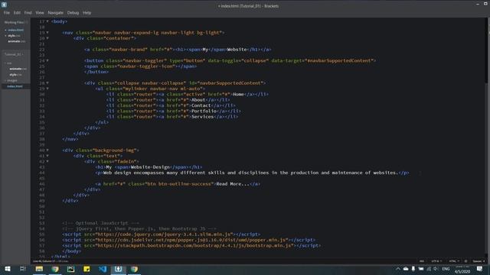Image resolution: width=490 pixels, height=275 pixels.
Task: Expand the images folder in project tree
Action: click(x=11, y=80)
